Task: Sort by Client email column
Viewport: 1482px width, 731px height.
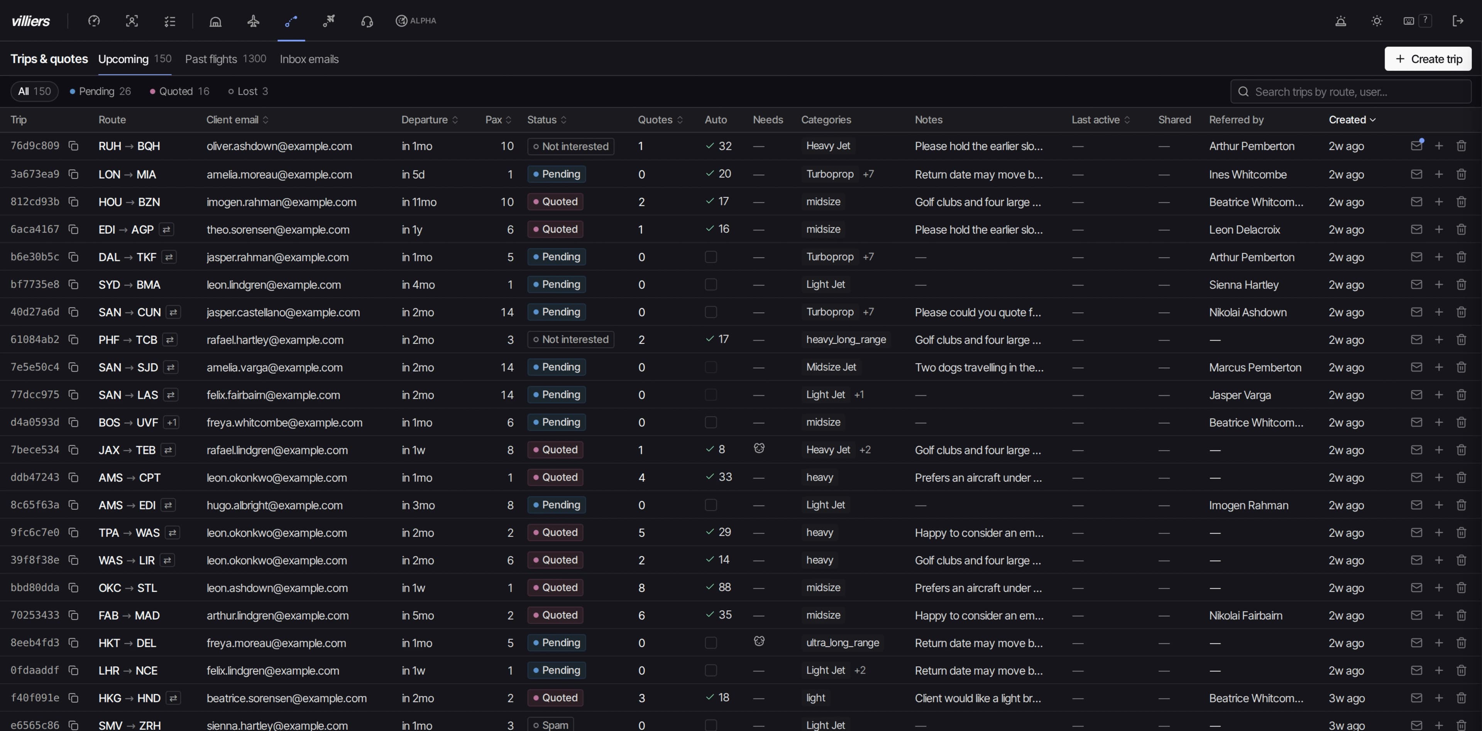Action: [238, 120]
